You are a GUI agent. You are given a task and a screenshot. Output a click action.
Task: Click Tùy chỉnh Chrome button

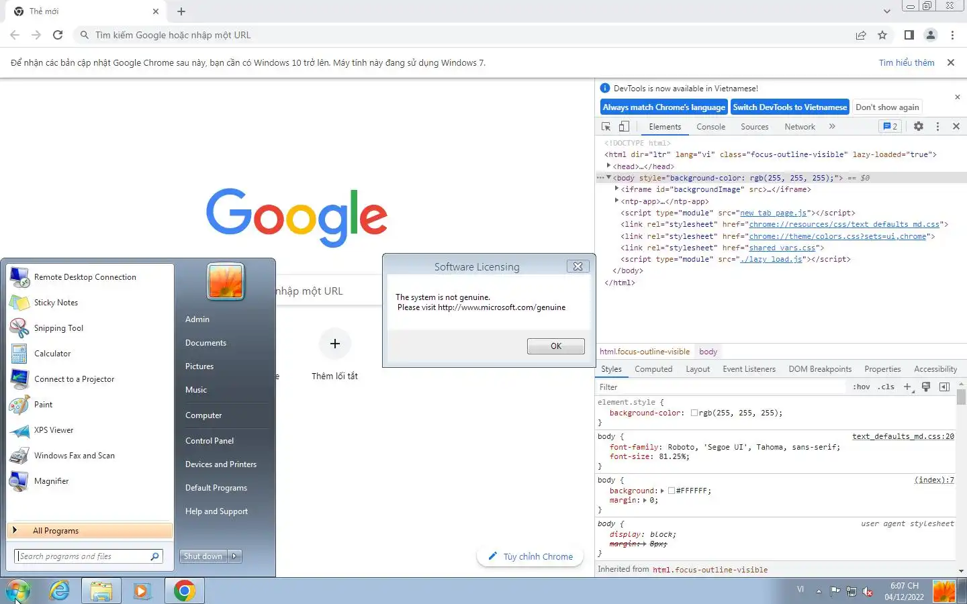[530, 556]
